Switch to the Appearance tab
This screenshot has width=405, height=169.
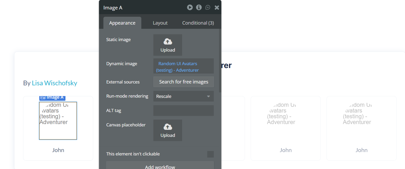pyautogui.click(x=122, y=23)
